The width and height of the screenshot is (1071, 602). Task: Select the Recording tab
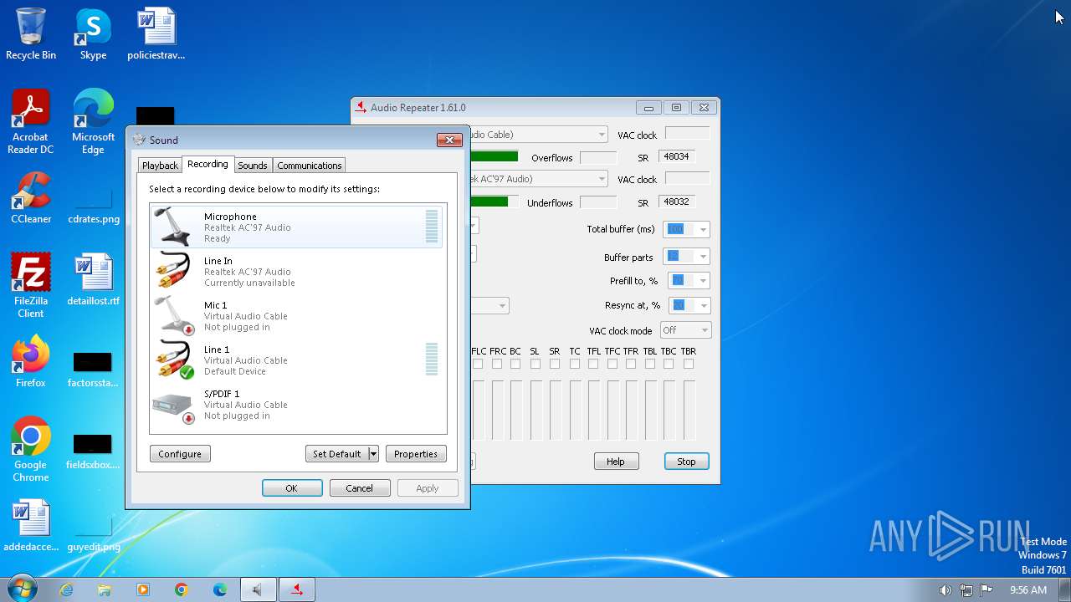[208, 164]
